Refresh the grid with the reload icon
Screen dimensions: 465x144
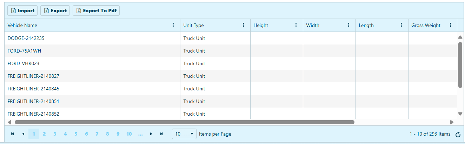coord(458,135)
